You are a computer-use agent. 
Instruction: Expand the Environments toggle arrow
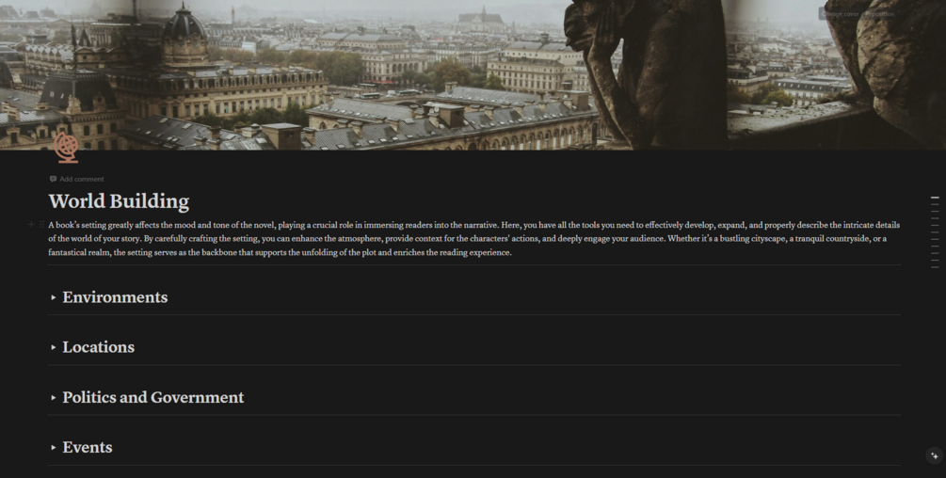tap(54, 297)
